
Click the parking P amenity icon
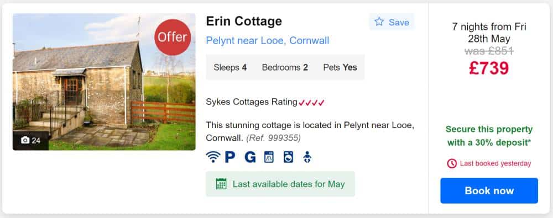230,157
